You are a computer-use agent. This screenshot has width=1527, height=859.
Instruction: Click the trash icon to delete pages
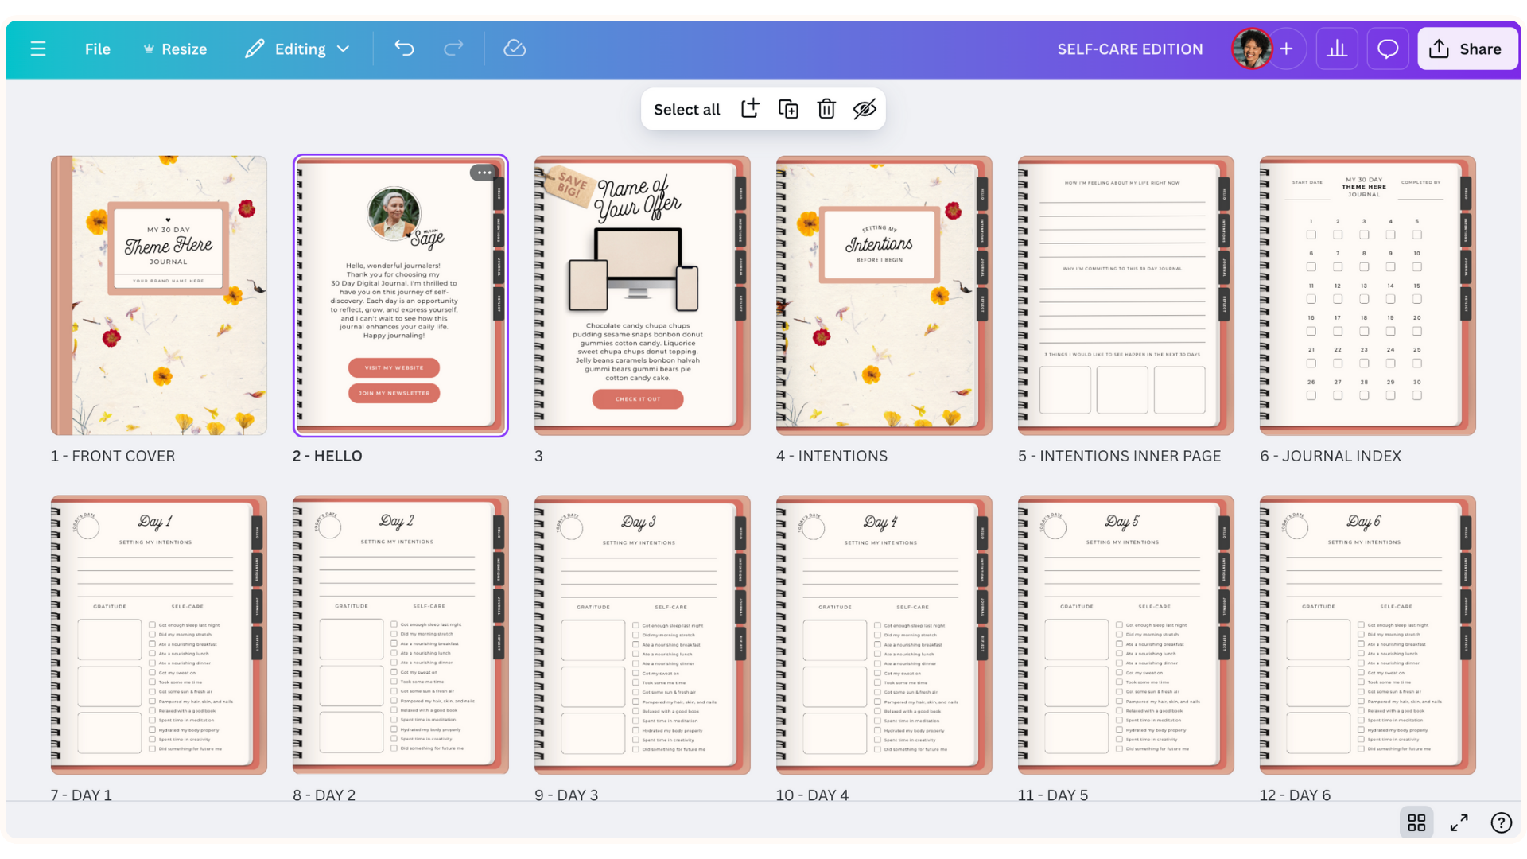[826, 109]
